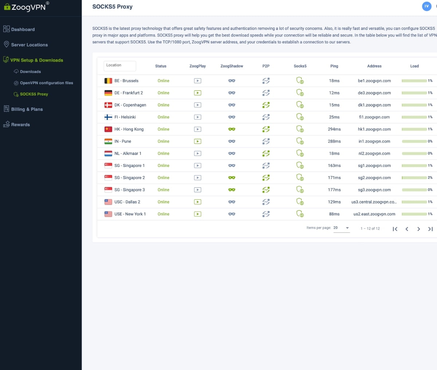Open the Dashboard page
The width and height of the screenshot is (437, 370).
(19, 29)
